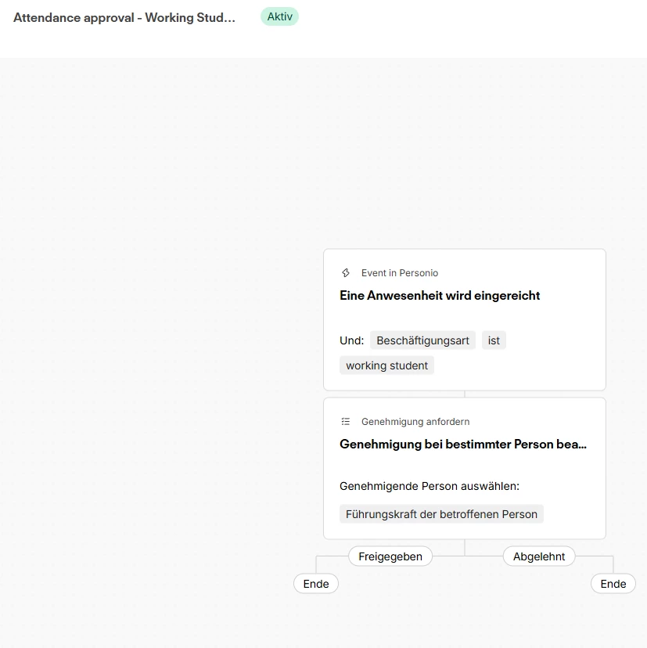Click the Ende node under Abgelehnt branch

(x=613, y=584)
